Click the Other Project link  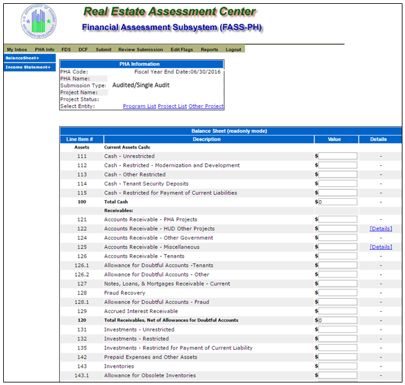click(x=206, y=106)
